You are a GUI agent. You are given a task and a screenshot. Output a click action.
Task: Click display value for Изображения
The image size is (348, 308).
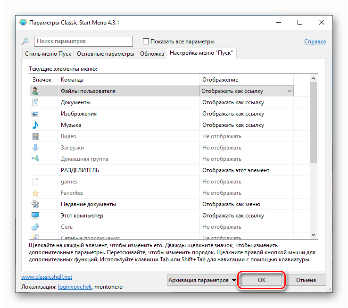tap(233, 114)
